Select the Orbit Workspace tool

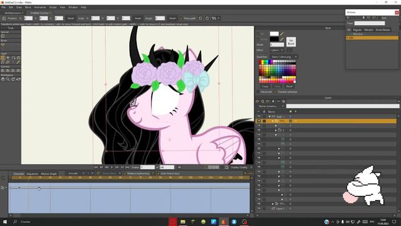point(18,79)
